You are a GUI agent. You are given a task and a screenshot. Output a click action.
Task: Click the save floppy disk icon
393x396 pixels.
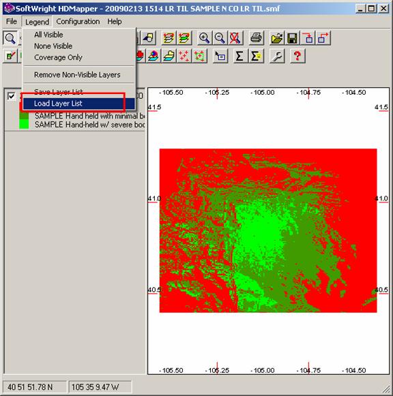tap(293, 38)
